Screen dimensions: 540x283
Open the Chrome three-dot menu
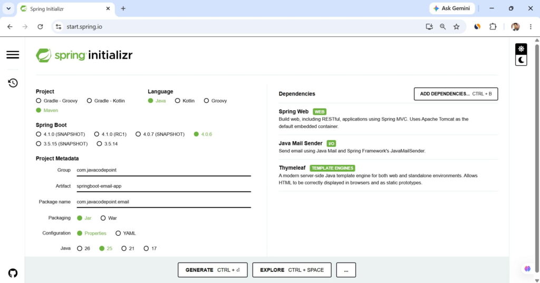531,26
